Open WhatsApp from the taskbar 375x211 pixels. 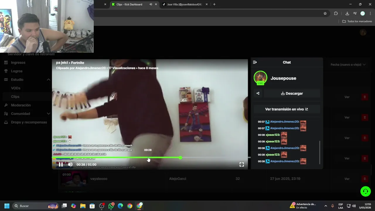111,206
